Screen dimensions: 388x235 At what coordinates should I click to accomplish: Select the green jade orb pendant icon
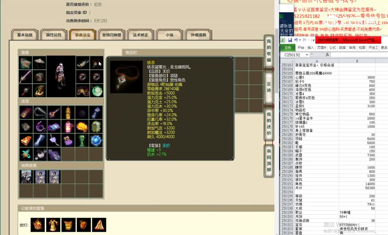(97, 91)
